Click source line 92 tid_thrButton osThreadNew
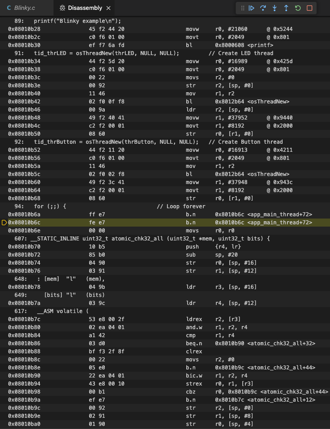 (x=165, y=142)
